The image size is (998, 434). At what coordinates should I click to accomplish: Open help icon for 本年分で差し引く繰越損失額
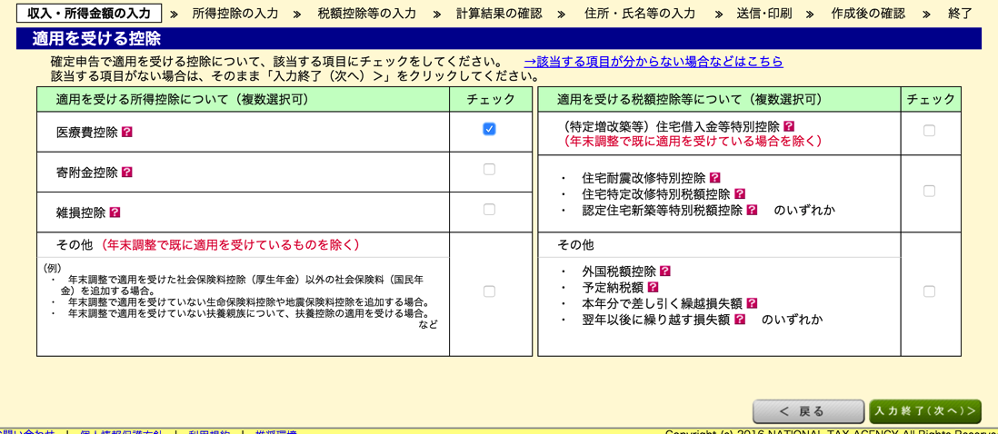point(752,304)
